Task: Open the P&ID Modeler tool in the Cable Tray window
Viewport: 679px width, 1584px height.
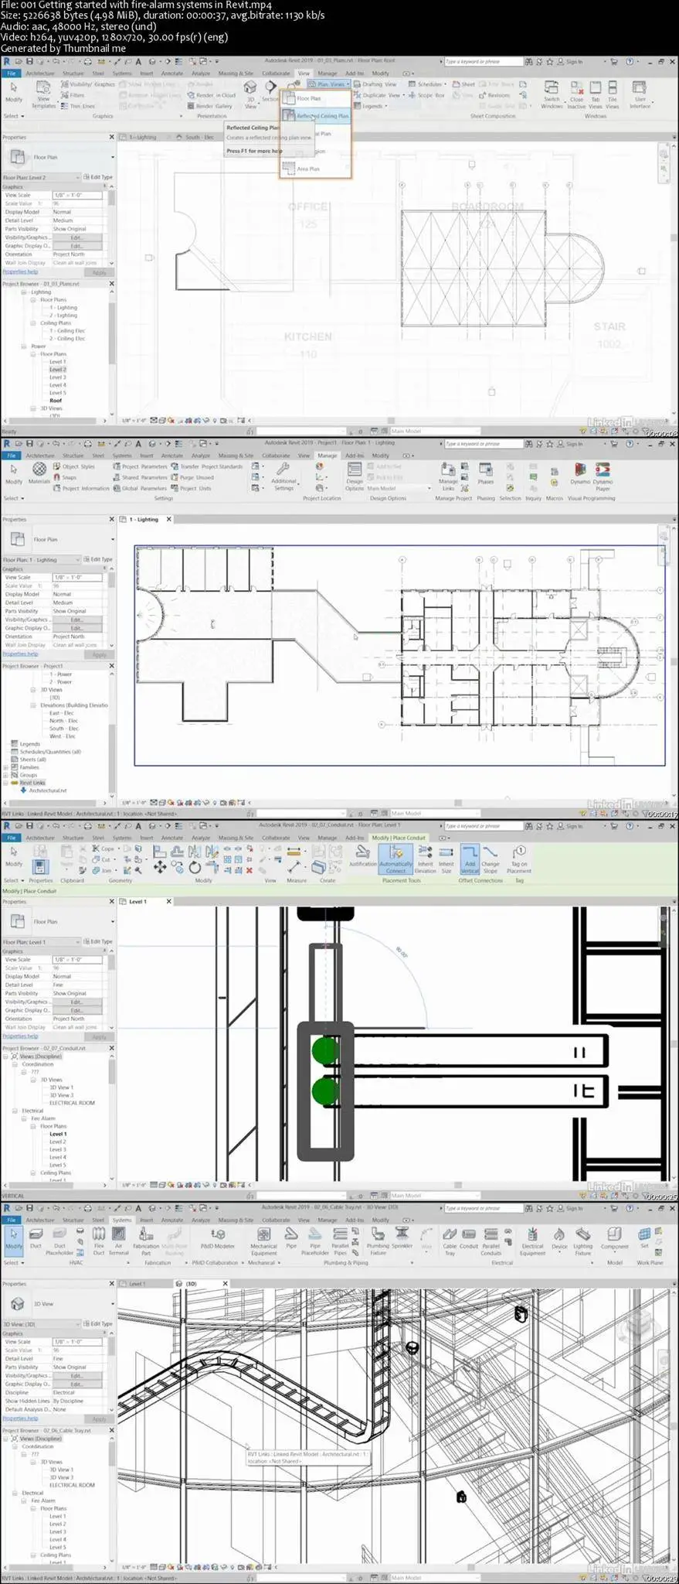Action: [x=218, y=1237]
